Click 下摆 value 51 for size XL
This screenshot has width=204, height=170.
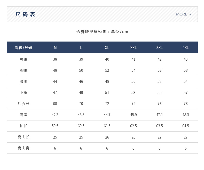107,93
